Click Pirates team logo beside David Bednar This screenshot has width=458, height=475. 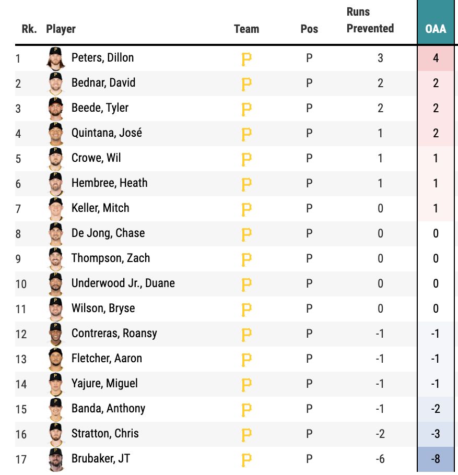pos(246,84)
